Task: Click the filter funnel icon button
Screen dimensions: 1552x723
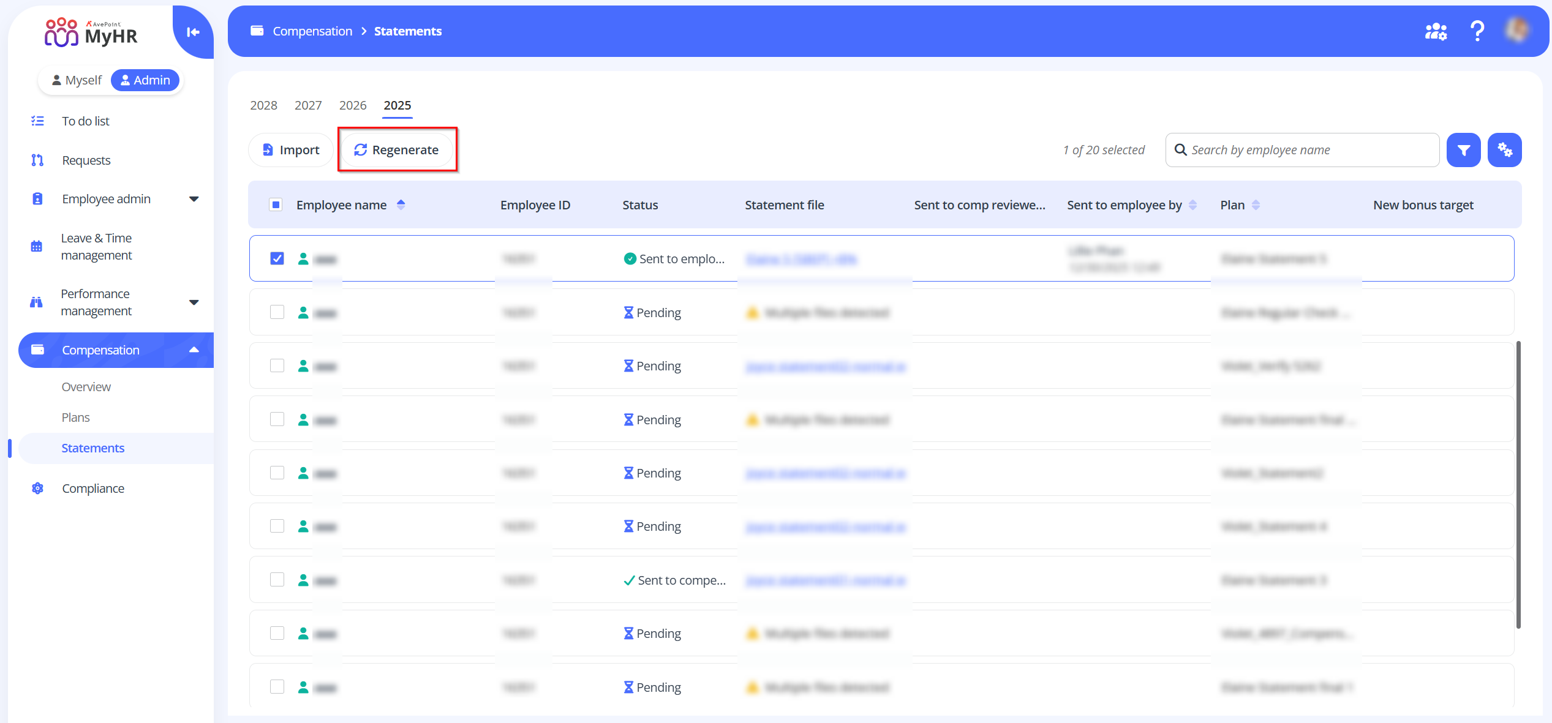Action: 1463,150
